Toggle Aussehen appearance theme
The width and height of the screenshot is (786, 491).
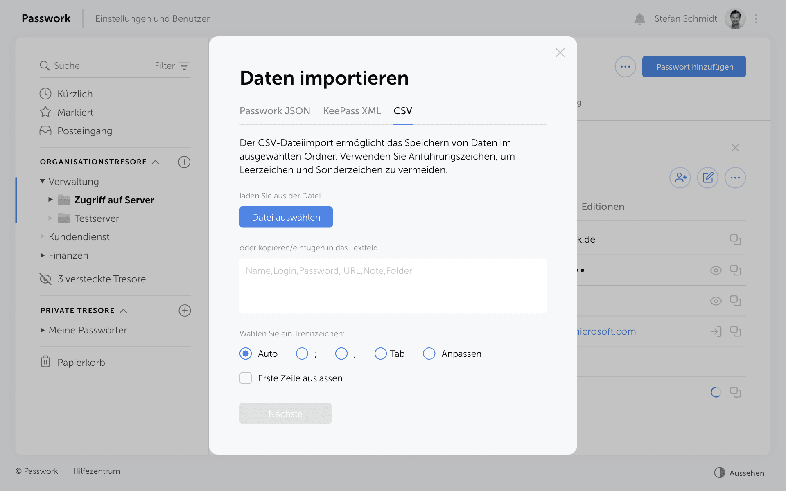pos(739,473)
